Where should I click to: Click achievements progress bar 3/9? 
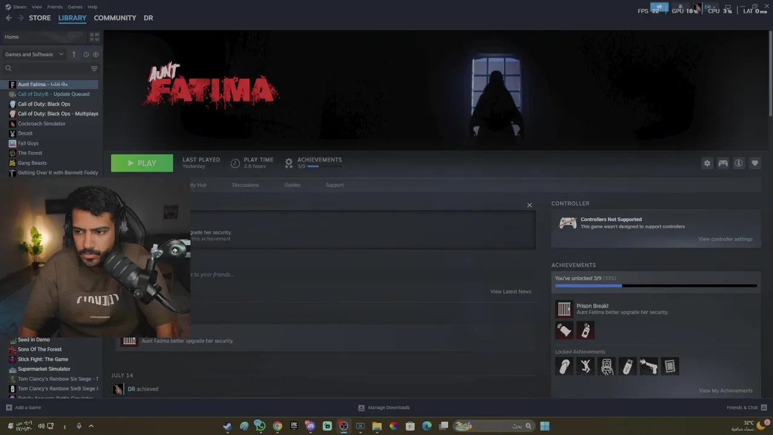[656, 285]
